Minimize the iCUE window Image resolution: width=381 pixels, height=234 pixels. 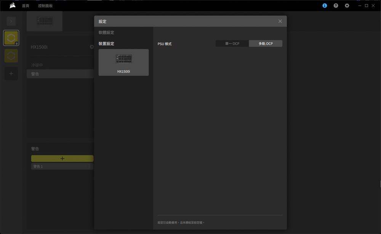pos(360,6)
